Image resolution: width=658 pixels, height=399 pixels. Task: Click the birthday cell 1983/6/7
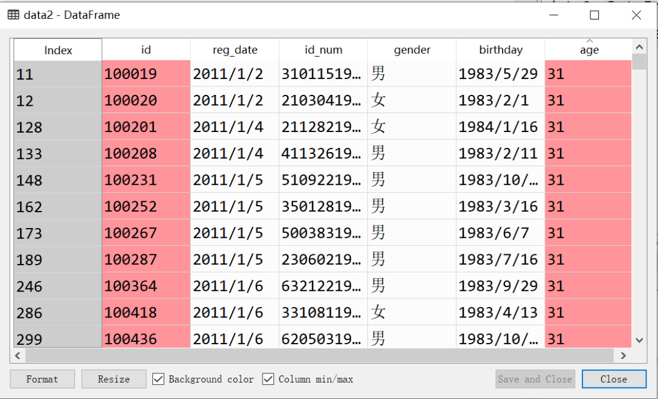click(x=500, y=232)
